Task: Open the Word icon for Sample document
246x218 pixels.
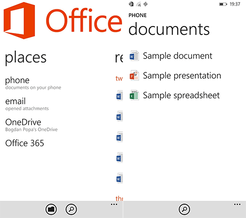Action: tap(134, 56)
